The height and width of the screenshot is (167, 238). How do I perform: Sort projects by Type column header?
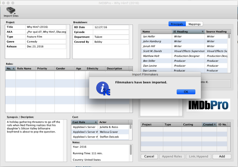(173, 124)
